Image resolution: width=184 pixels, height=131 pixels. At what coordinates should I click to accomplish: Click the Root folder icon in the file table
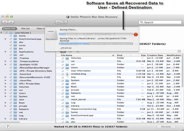click(67, 87)
